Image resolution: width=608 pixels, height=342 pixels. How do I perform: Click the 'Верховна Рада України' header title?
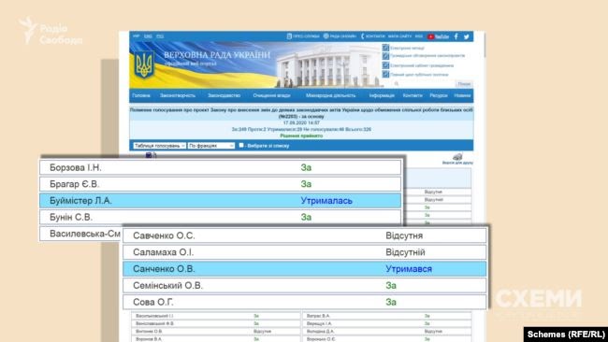217,55
